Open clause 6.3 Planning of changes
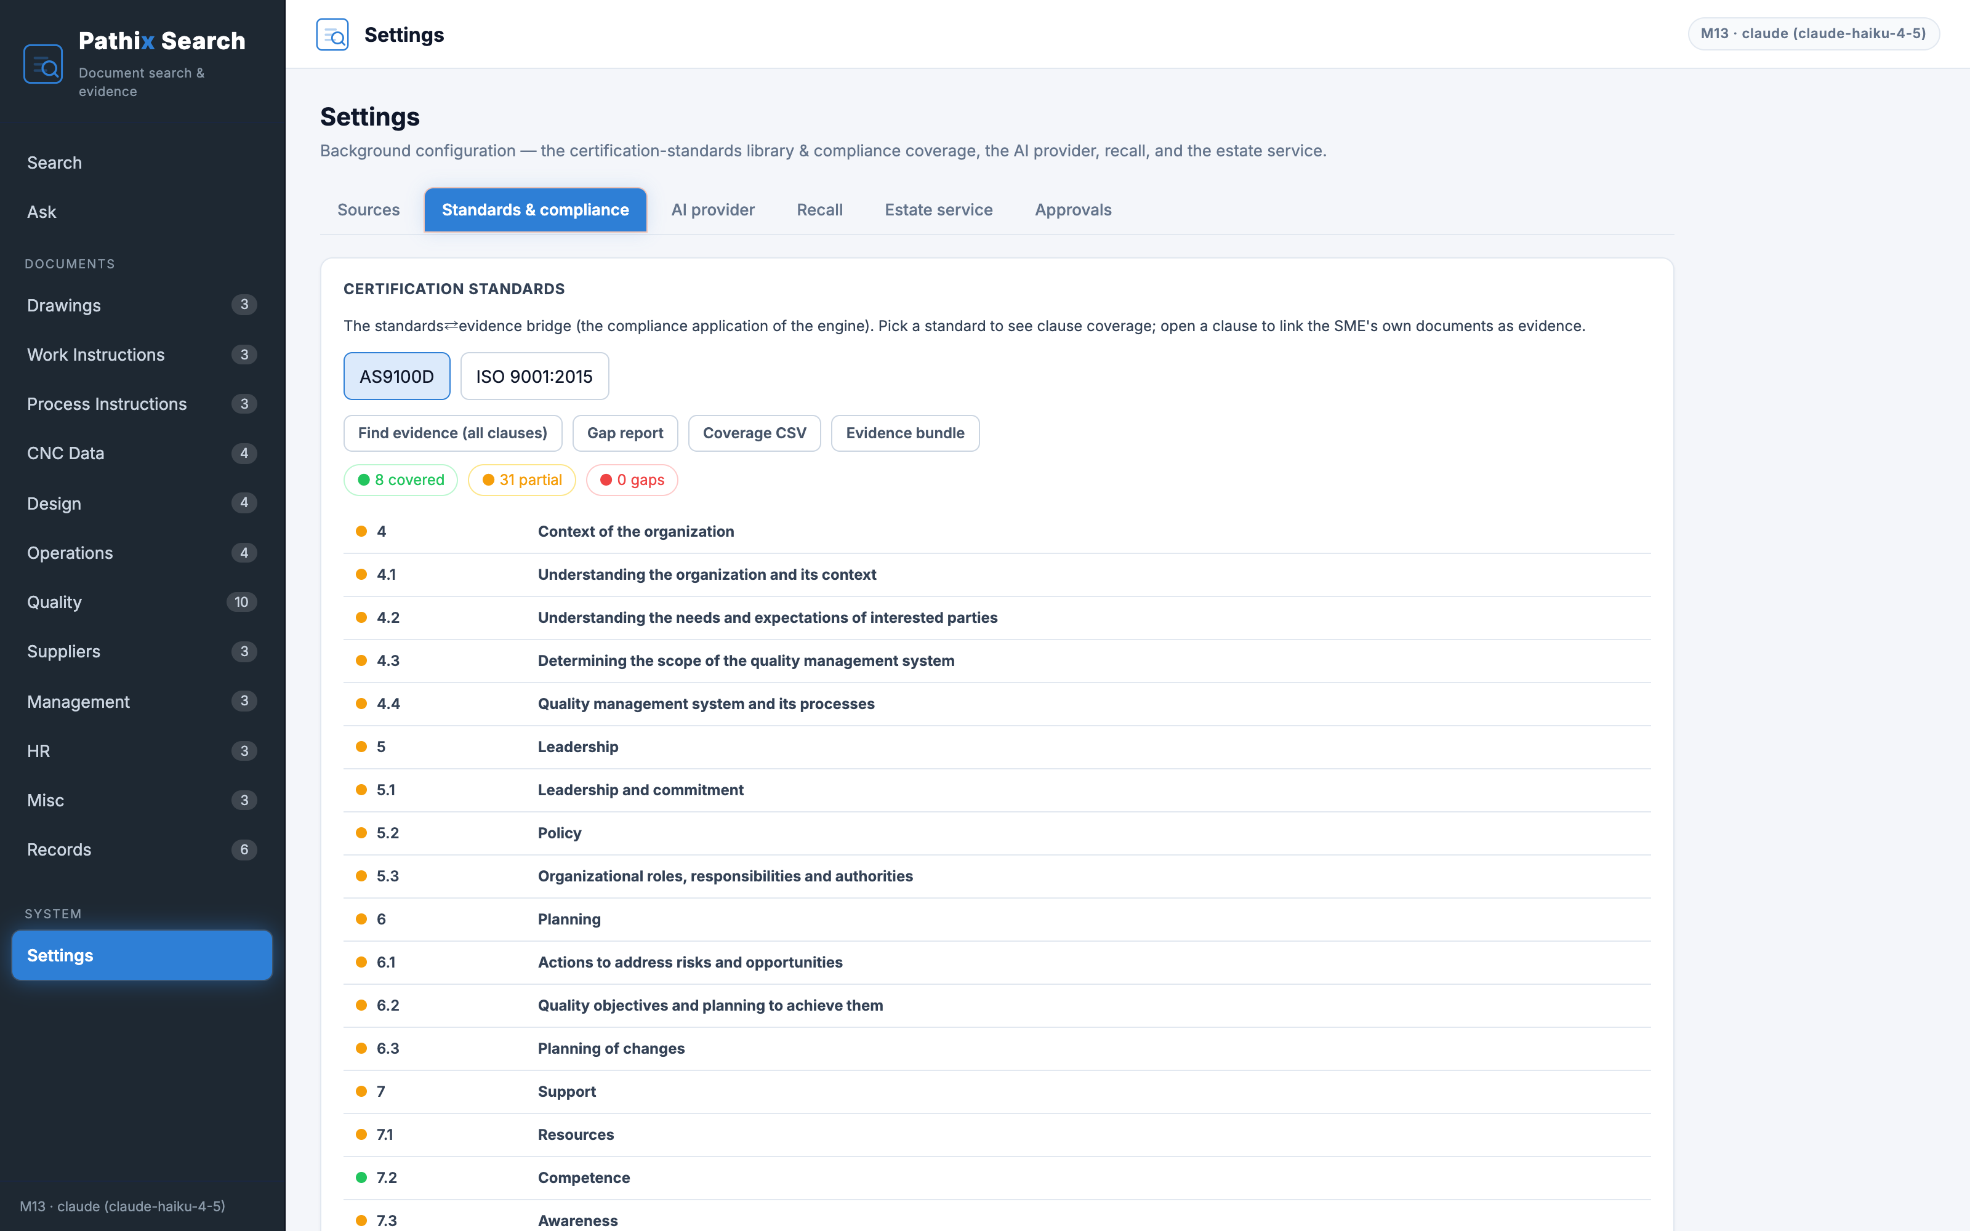This screenshot has width=1970, height=1231. tap(997, 1049)
